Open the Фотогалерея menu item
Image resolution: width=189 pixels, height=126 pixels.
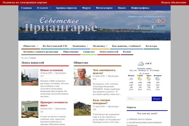click(x=104, y=8)
